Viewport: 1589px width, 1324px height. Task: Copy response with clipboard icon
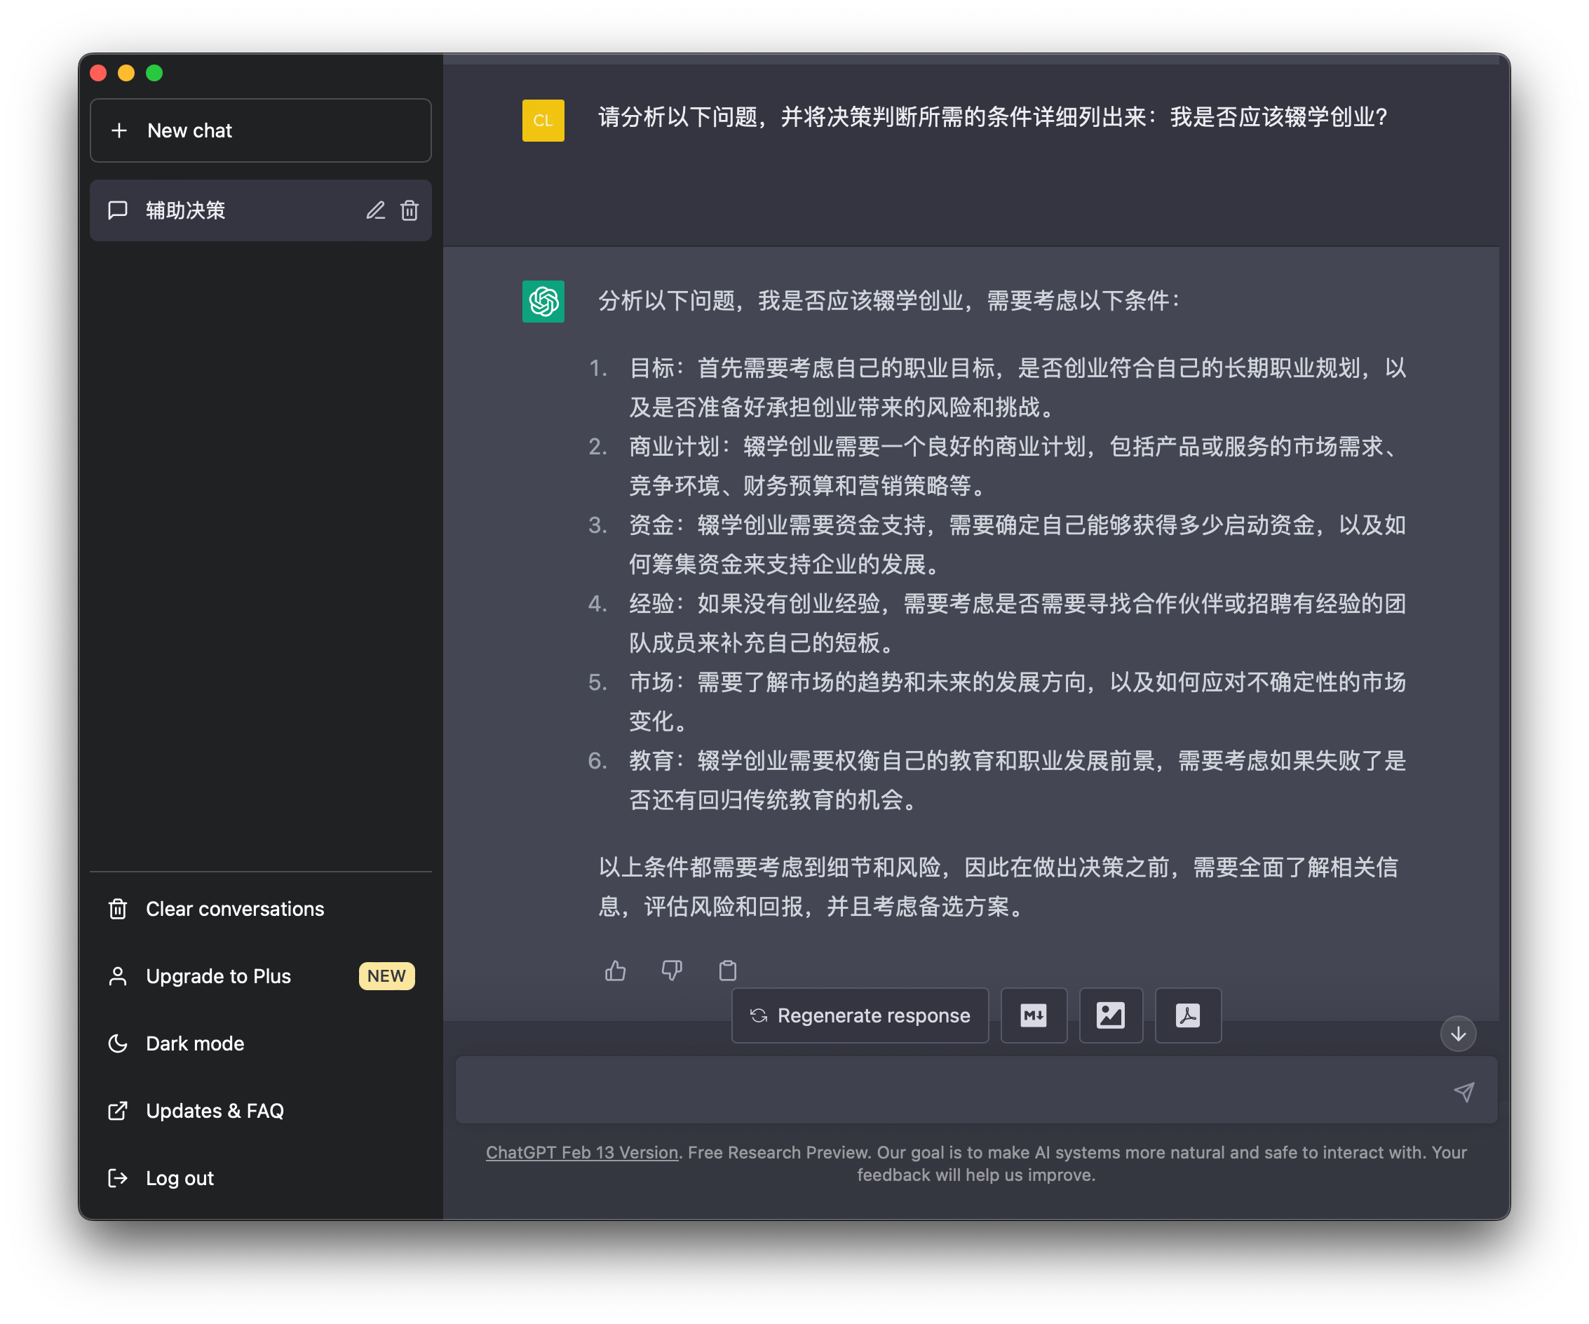click(x=727, y=970)
